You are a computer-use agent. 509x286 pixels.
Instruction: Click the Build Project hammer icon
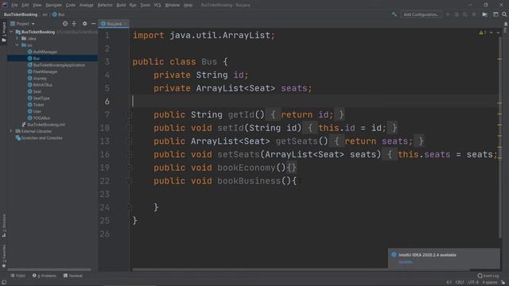[x=394, y=14]
